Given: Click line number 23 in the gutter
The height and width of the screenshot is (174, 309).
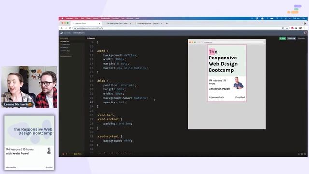Looking at the screenshot, I should [91, 102].
